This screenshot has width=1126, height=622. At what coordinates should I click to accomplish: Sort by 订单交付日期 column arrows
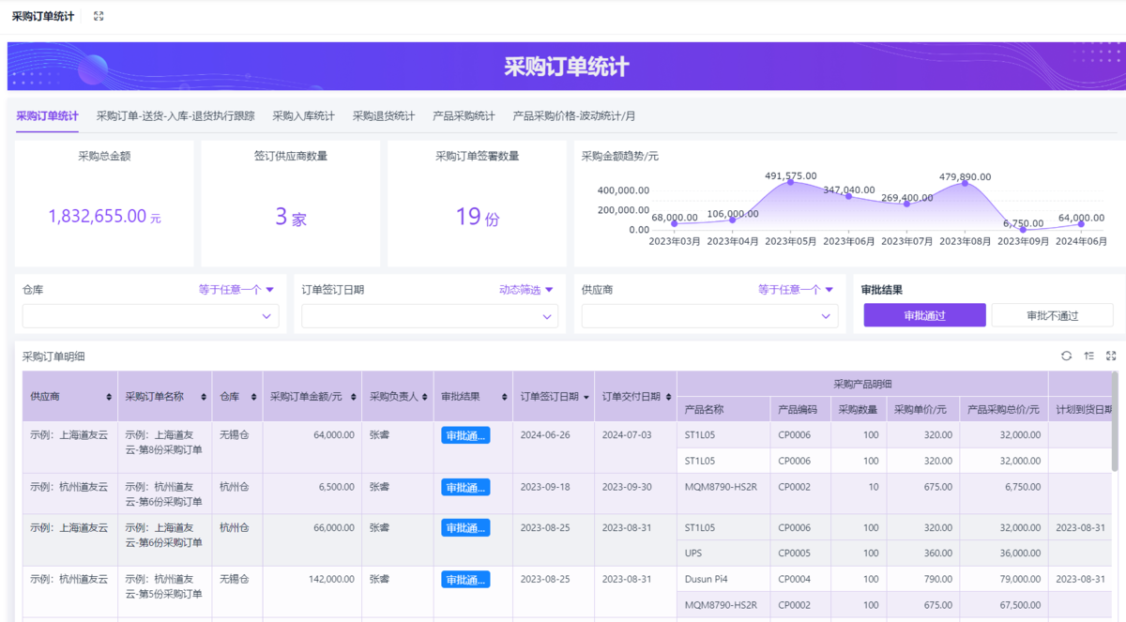668,397
